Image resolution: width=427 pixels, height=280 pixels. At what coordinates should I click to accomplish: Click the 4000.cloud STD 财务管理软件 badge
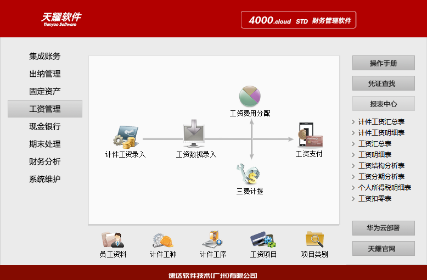(x=299, y=20)
